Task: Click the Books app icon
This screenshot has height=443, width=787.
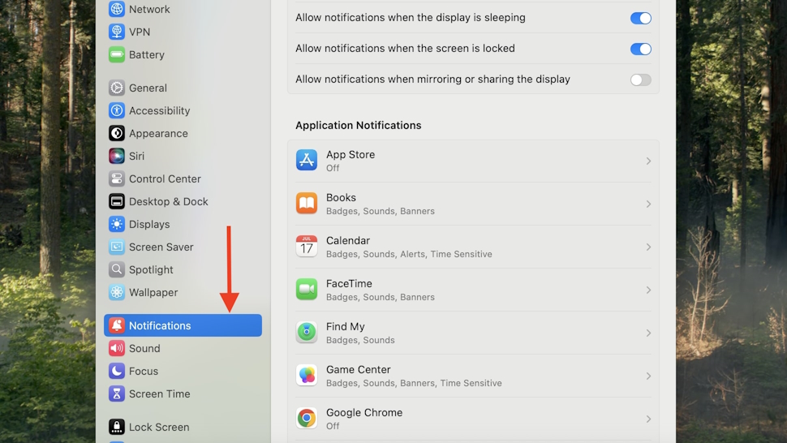Action: point(306,203)
